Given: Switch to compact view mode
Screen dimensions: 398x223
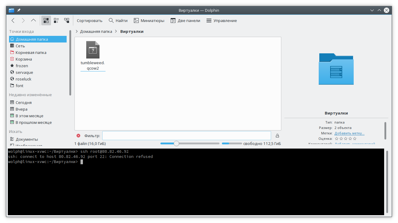Looking at the screenshot, I should pyautogui.click(x=56, y=20).
